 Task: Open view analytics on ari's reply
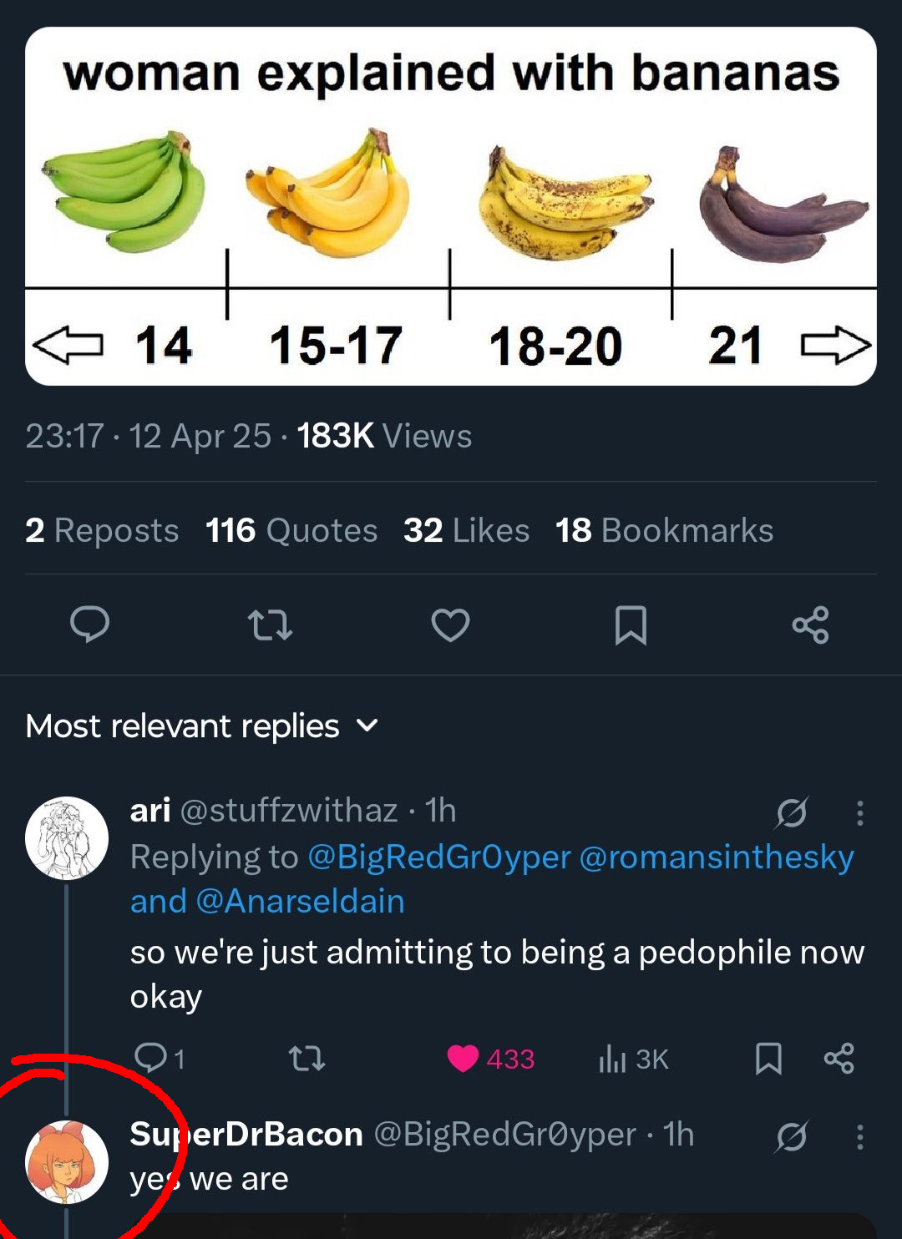(633, 1059)
